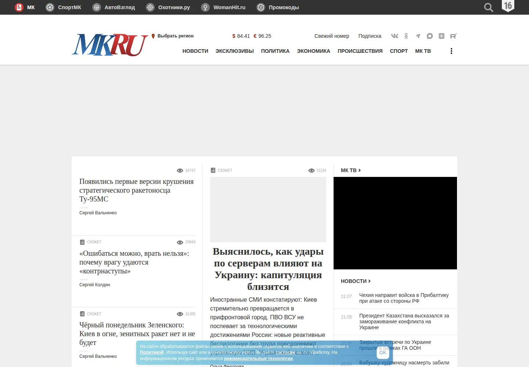Open site search with the magnifier icon
The height and width of the screenshot is (367, 529).
coord(489,7)
